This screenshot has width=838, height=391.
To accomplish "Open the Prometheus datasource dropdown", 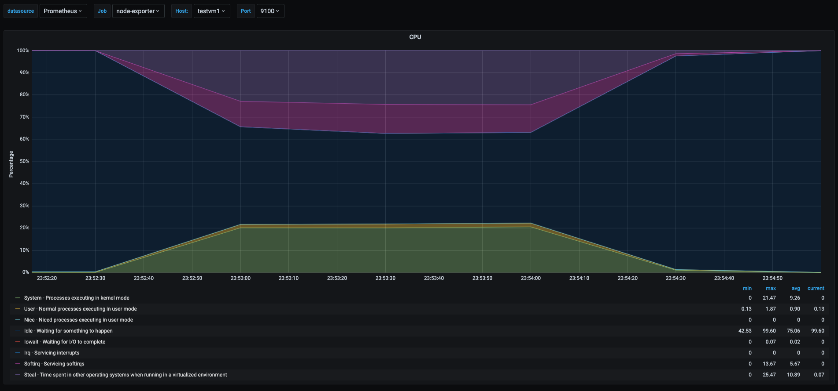I will tap(63, 11).
